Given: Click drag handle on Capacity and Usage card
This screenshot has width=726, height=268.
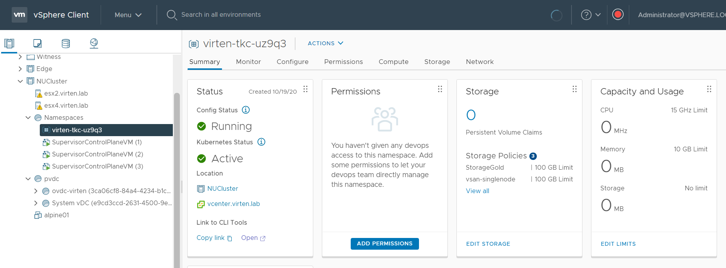Looking at the screenshot, I should coord(709,89).
